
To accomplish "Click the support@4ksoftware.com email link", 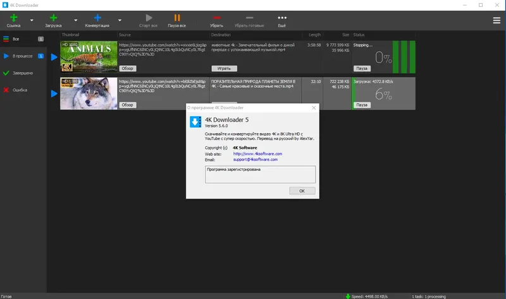I will [x=256, y=160].
